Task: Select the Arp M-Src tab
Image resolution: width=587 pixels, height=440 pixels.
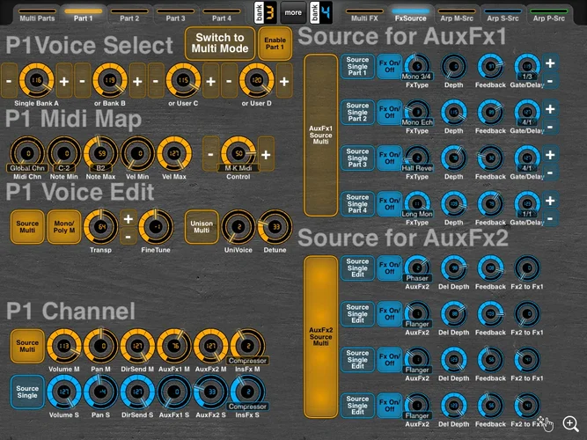Action: [457, 15]
